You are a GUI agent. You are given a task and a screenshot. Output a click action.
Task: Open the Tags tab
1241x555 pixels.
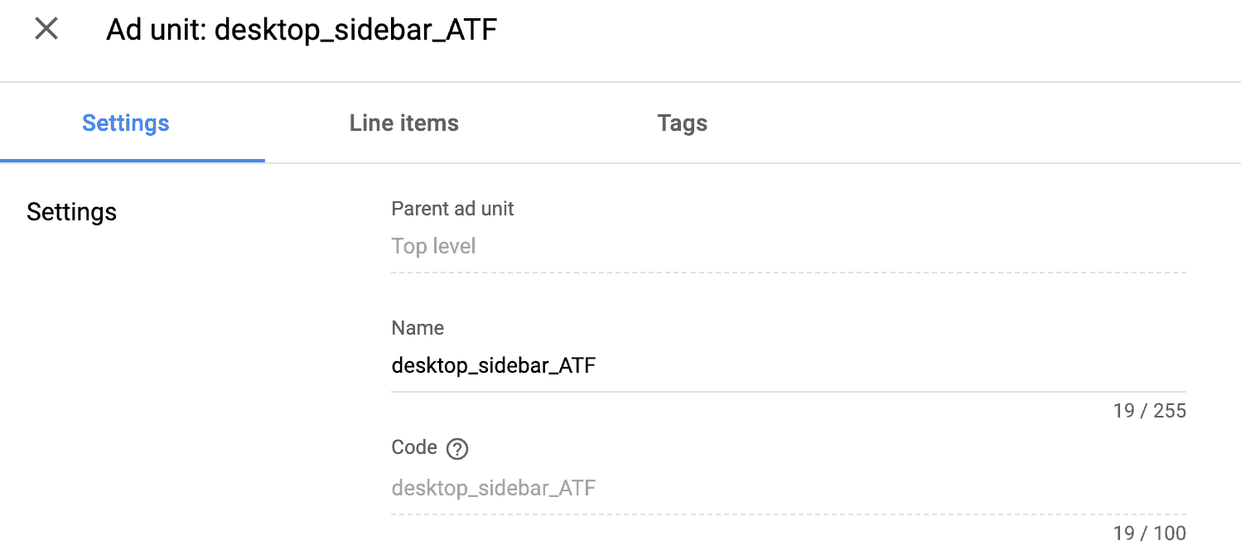(682, 123)
